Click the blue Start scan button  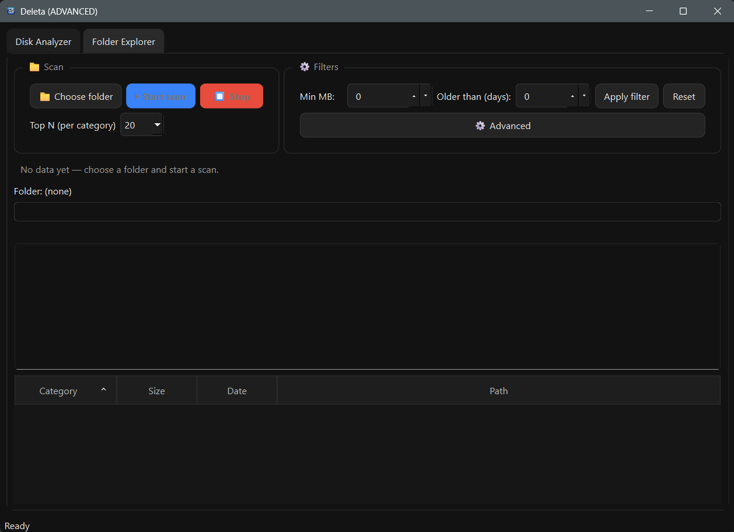(x=160, y=96)
